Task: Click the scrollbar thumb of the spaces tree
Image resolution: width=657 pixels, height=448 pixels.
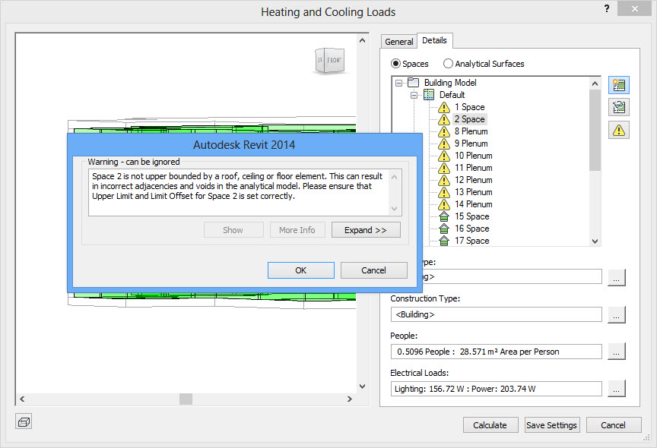Action: point(595,130)
